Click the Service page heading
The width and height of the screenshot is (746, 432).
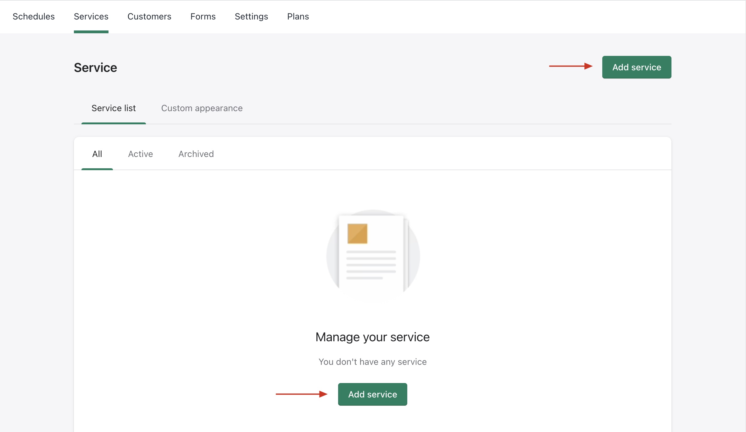(x=95, y=67)
